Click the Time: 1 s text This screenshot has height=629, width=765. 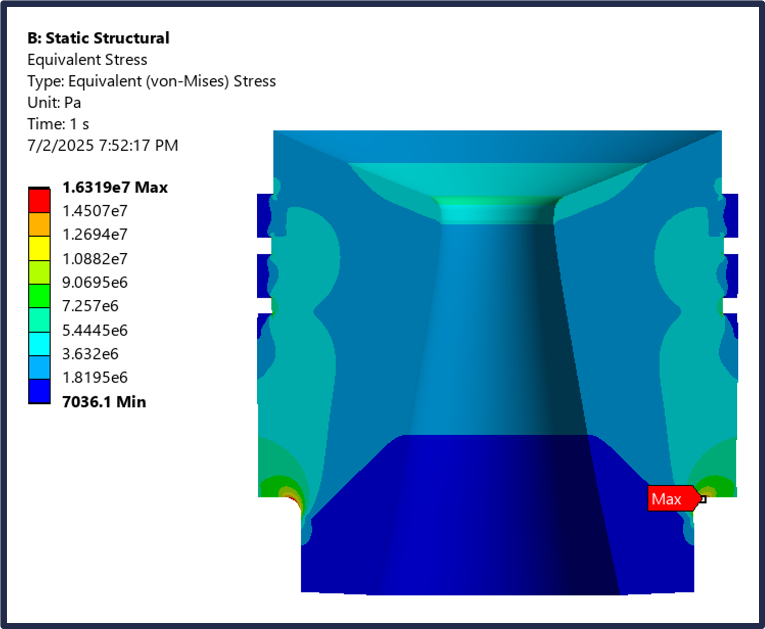coord(58,124)
